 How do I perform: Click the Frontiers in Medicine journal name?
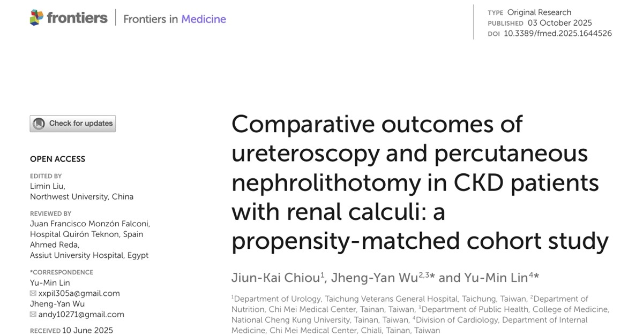(x=175, y=19)
